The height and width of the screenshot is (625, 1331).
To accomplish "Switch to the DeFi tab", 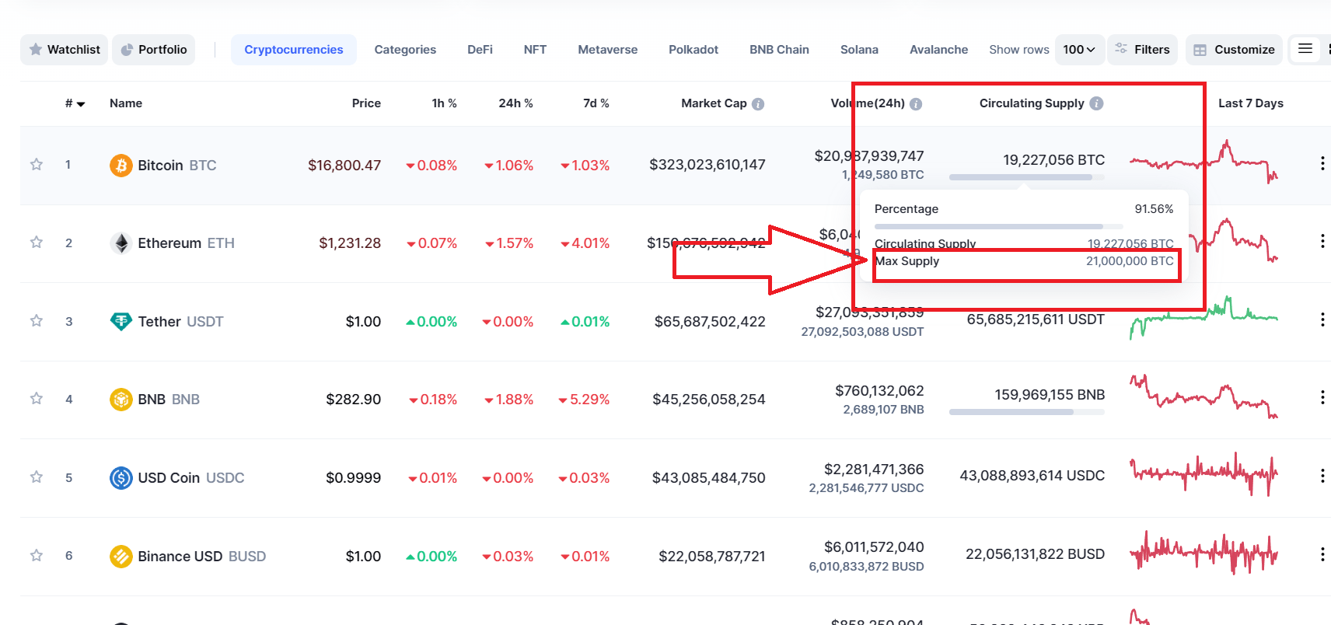I will pos(480,50).
